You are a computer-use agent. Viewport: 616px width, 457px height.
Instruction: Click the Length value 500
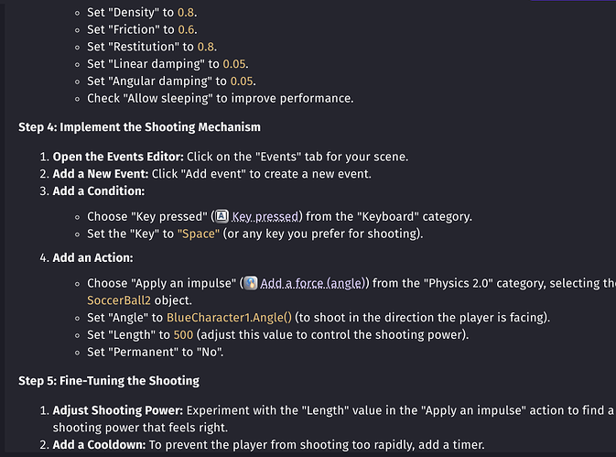coord(183,335)
